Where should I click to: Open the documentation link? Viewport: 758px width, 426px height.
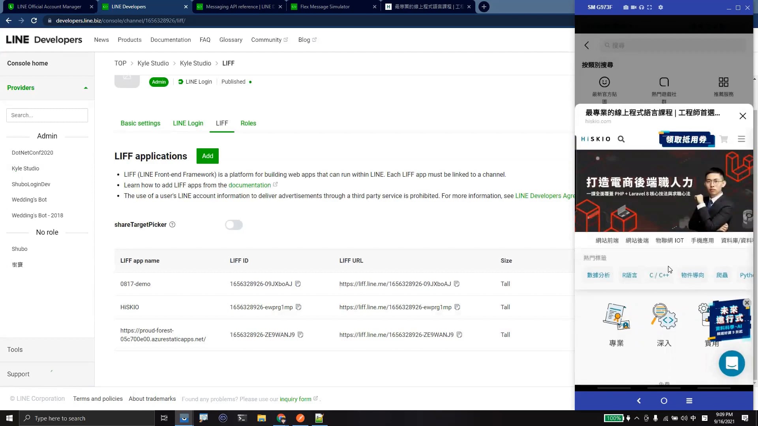250,185
